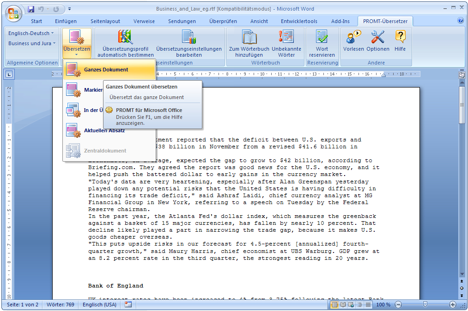The width and height of the screenshot is (468, 311).
Task: Click the Wort reservieren icon
Action: [x=322, y=37]
